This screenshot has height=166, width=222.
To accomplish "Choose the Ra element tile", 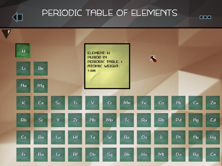I will [x=41, y=155].
